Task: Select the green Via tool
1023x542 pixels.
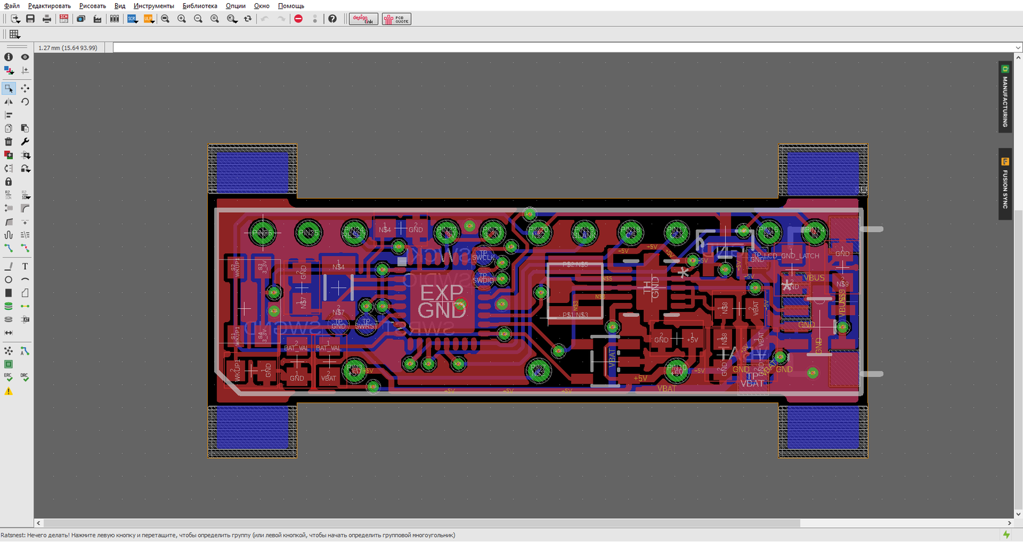Action: 8,306
